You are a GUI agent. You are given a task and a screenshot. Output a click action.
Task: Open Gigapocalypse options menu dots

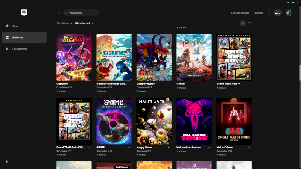pos(169,84)
